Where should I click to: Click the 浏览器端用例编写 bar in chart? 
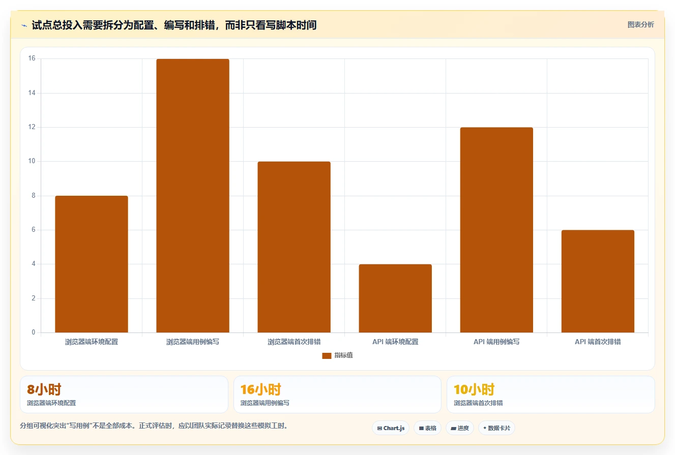coord(193,196)
